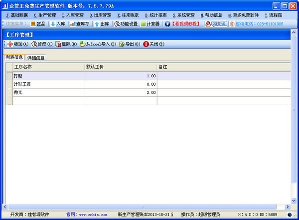Click the row selector beside 打磨
Viewport: 299px width, 220px height.
pos(9,76)
